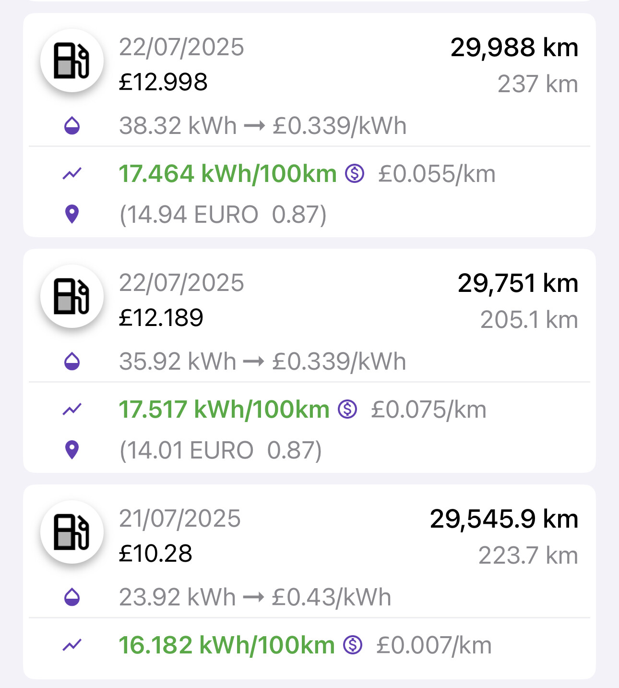The width and height of the screenshot is (619, 688).
Task: Tap currency icon next to £0.055/km
Action: click(355, 173)
